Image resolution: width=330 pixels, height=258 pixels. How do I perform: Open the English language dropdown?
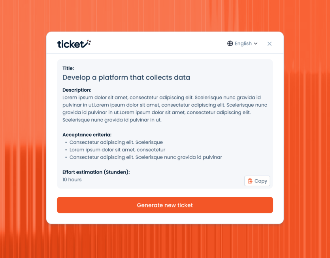click(242, 43)
